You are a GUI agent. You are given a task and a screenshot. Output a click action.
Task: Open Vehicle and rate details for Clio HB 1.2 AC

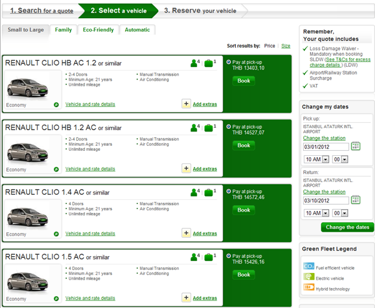91,169
